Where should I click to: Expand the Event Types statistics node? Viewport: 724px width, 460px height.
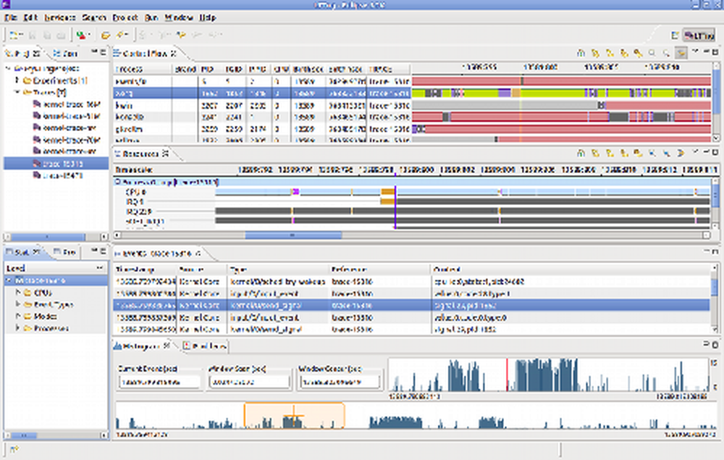[17, 305]
